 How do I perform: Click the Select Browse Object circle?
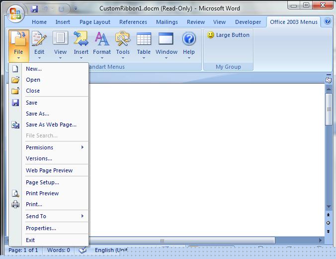(x=328, y=223)
